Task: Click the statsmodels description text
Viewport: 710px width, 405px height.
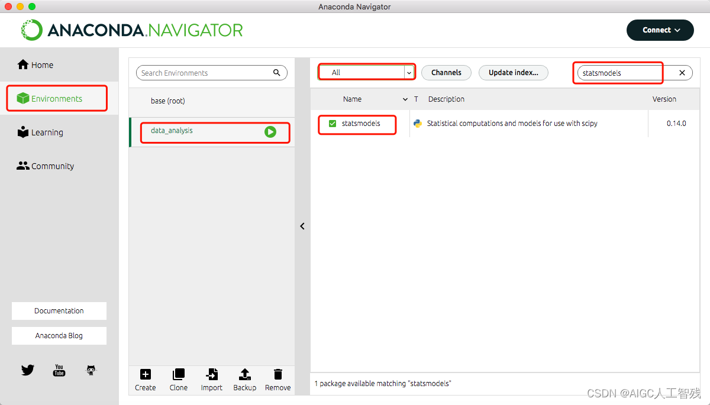Action: [512, 124]
